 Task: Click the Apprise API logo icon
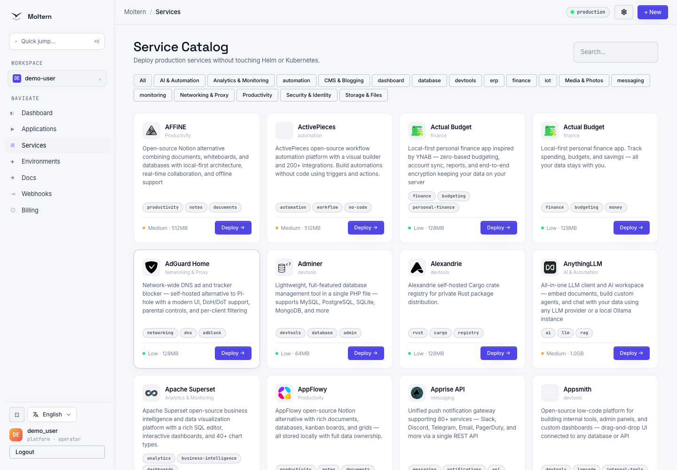[417, 393]
